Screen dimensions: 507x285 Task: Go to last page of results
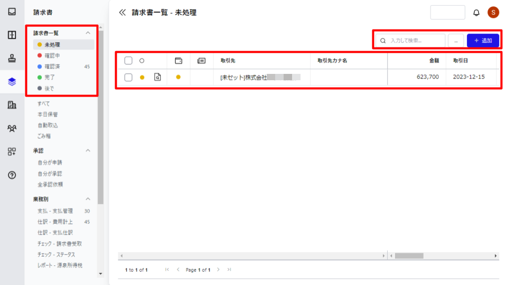pos(229,270)
